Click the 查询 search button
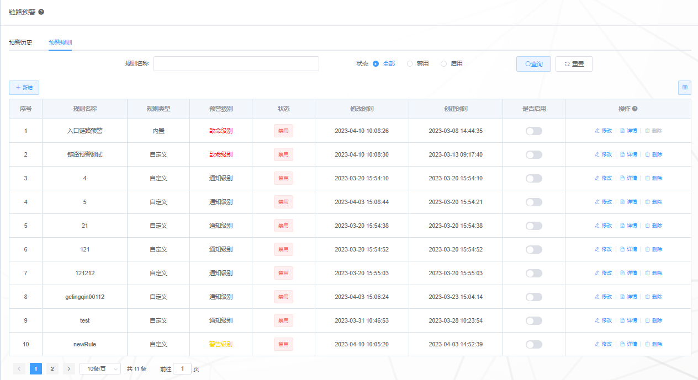Screen dimensions: 698x380 533,64
